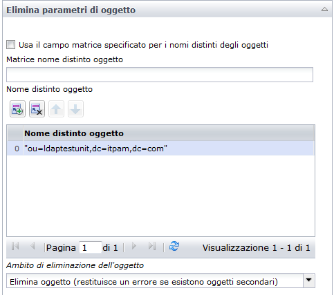Image resolution: width=334 pixels, height=295 pixels.
Task: Click the Elimina parametri di oggetto title
Action: [x=71, y=10]
